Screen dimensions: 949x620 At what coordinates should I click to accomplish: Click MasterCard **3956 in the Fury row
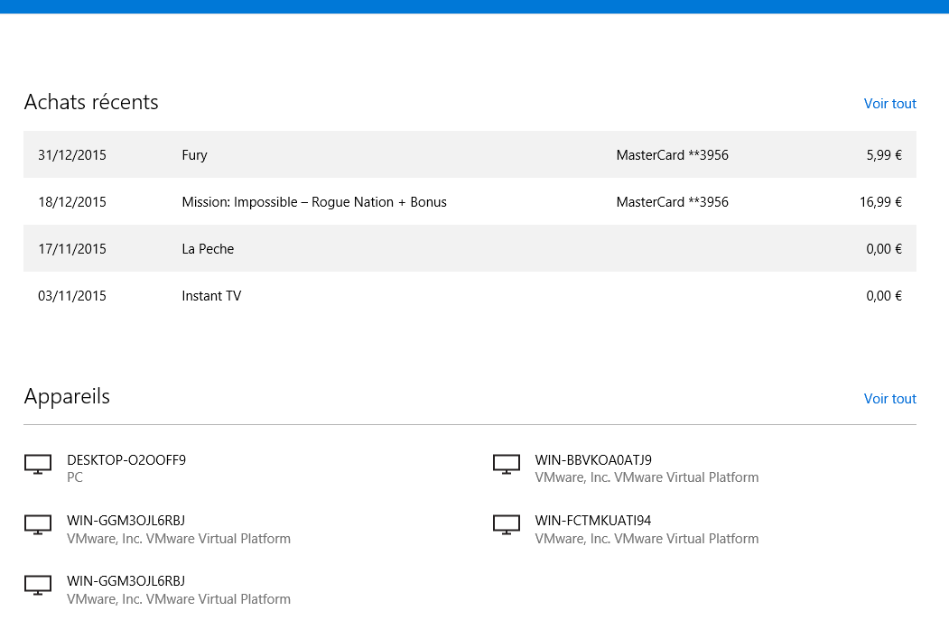point(673,155)
